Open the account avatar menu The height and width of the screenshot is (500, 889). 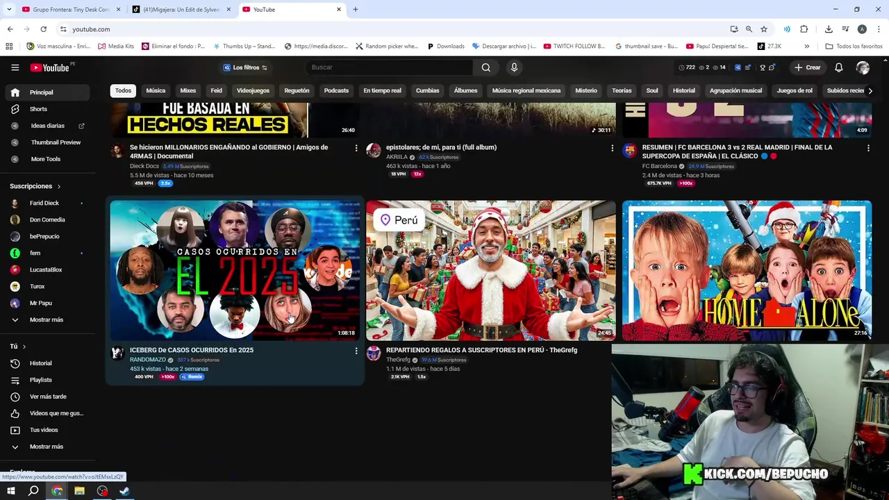863,67
